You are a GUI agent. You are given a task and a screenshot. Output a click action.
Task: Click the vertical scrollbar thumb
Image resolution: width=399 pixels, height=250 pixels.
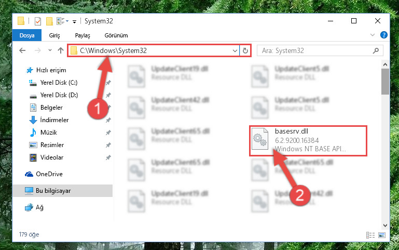385,82
